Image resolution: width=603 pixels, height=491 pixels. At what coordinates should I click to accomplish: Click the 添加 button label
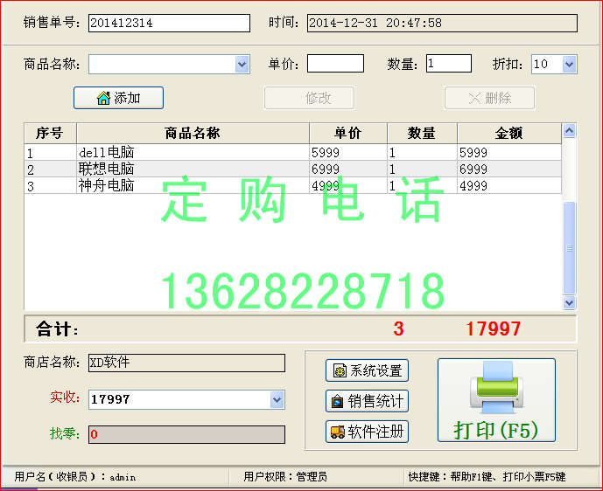127,98
